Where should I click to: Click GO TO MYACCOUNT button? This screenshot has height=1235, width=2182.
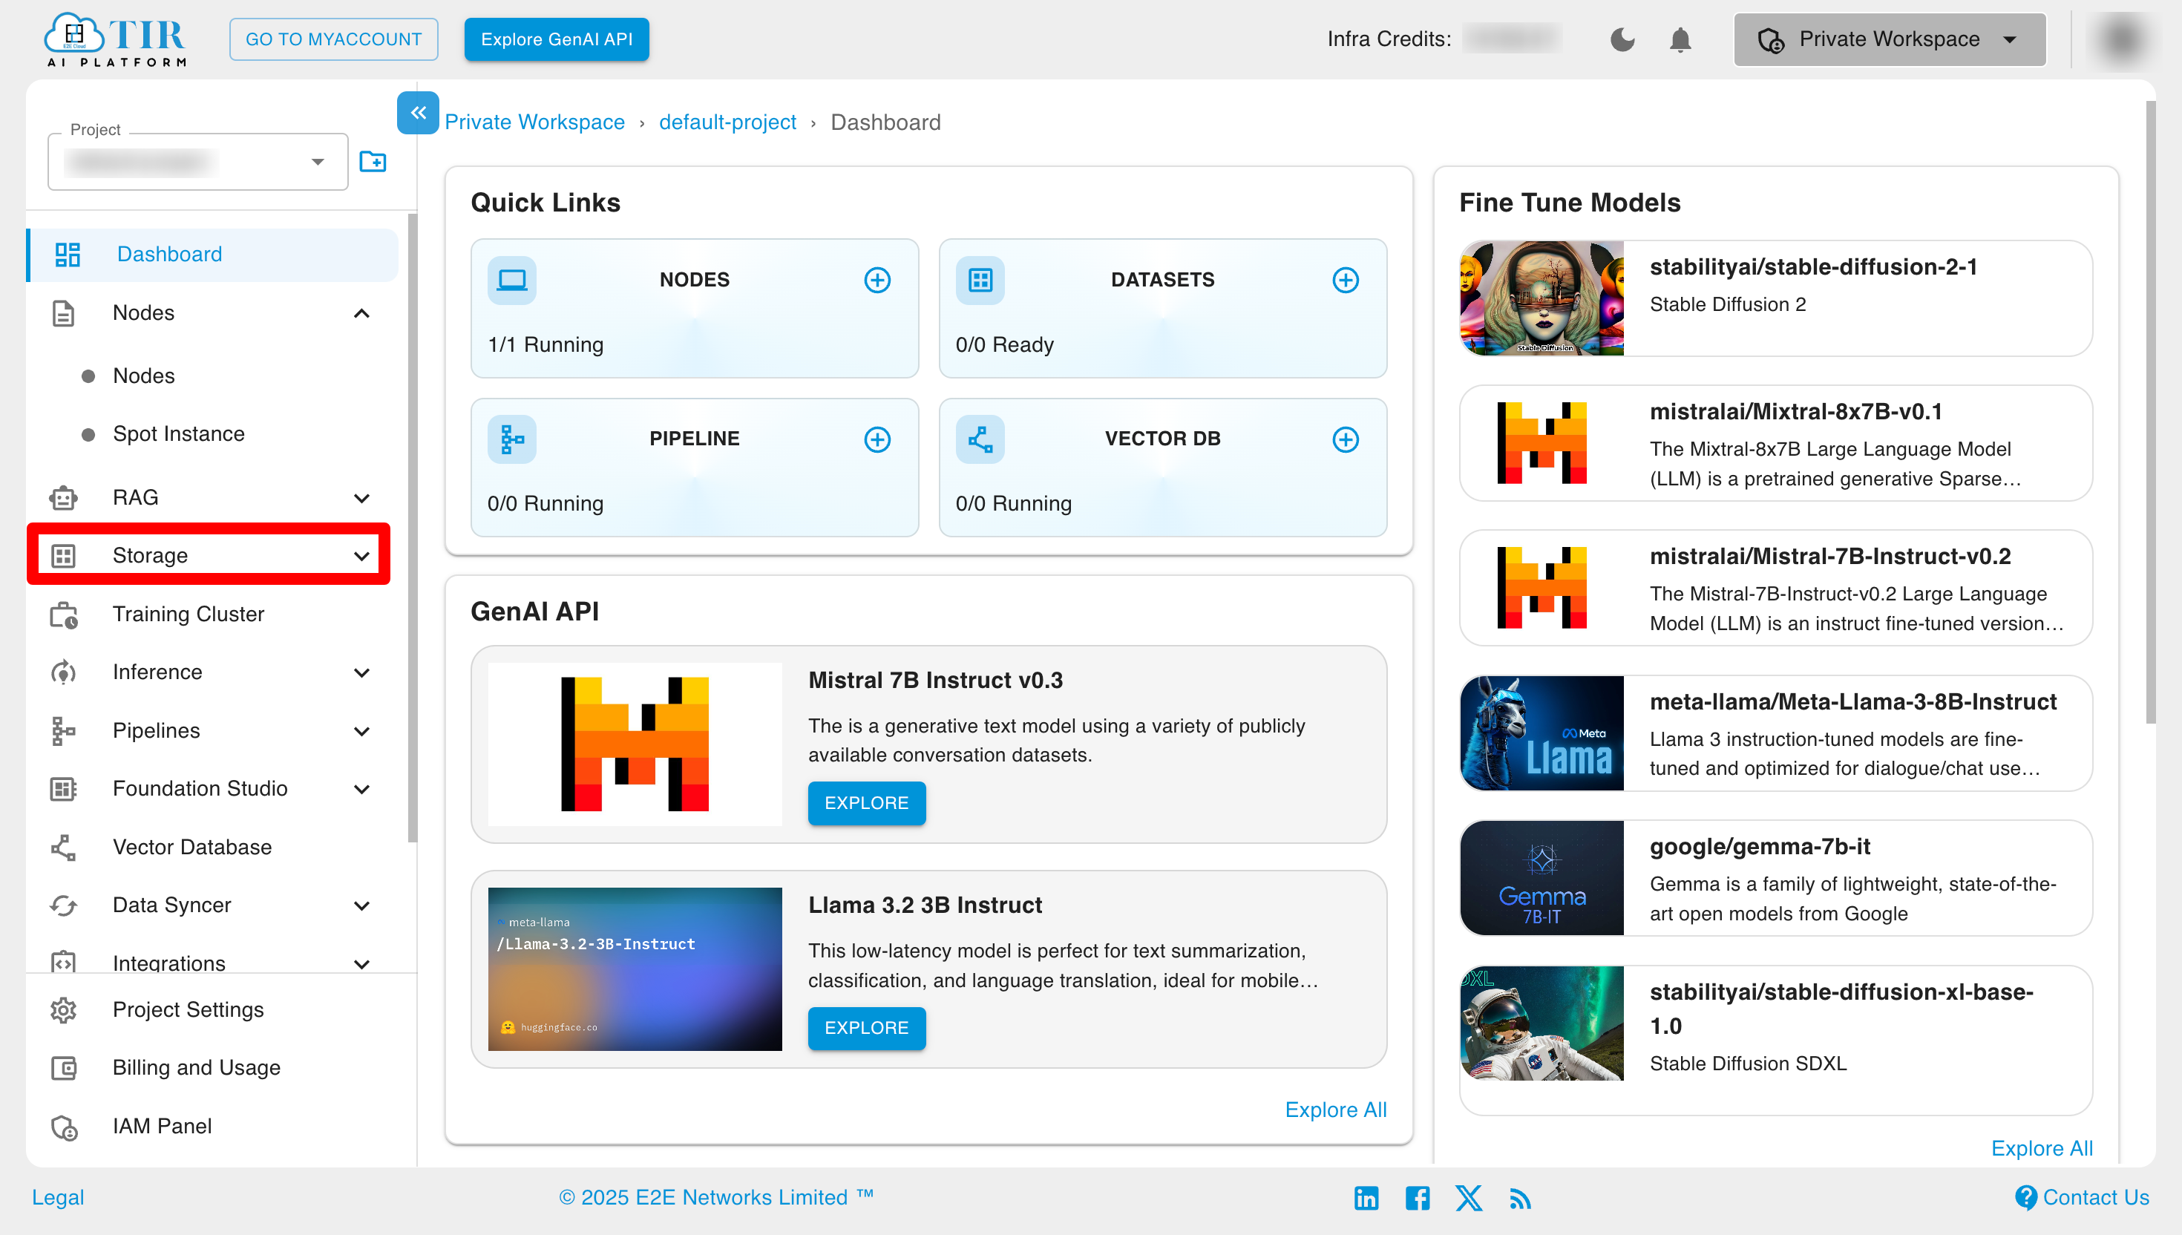[x=333, y=39]
